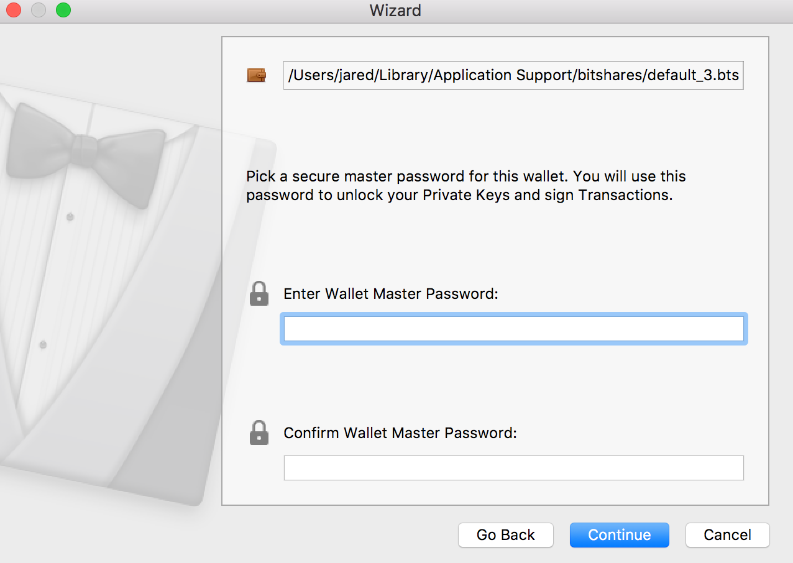The image size is (793, 563).
Task: Cancel the wallet wizard
Action: (728, 535)
